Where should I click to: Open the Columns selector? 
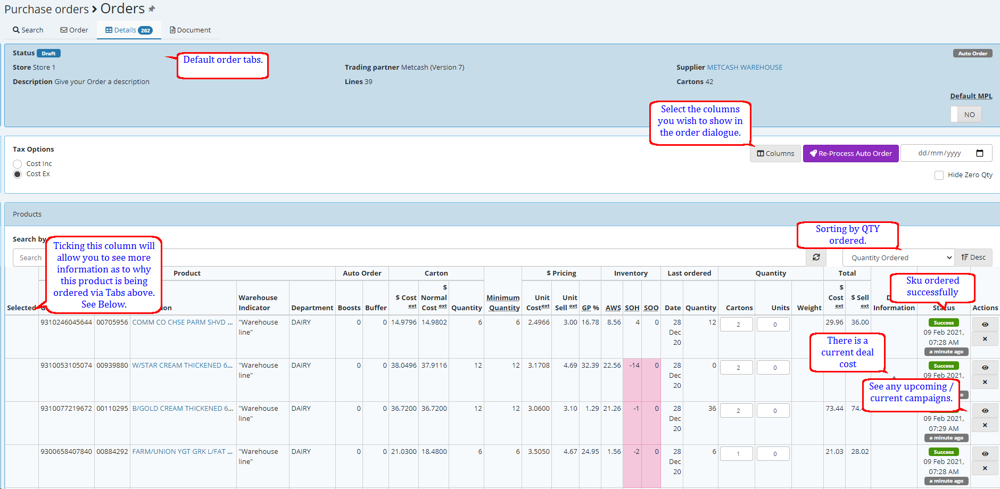pyautogui.click(x=775, y=153)
